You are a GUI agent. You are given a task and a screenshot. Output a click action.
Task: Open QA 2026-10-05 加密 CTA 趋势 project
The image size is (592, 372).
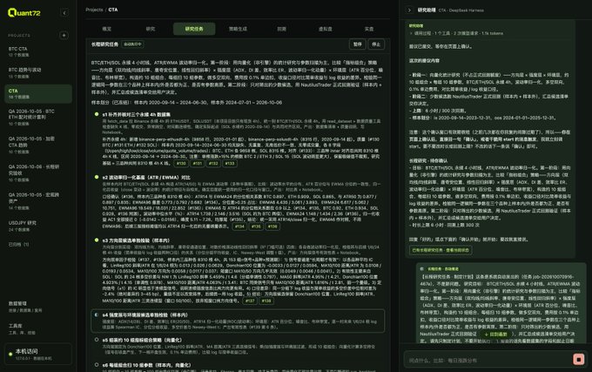37,145
